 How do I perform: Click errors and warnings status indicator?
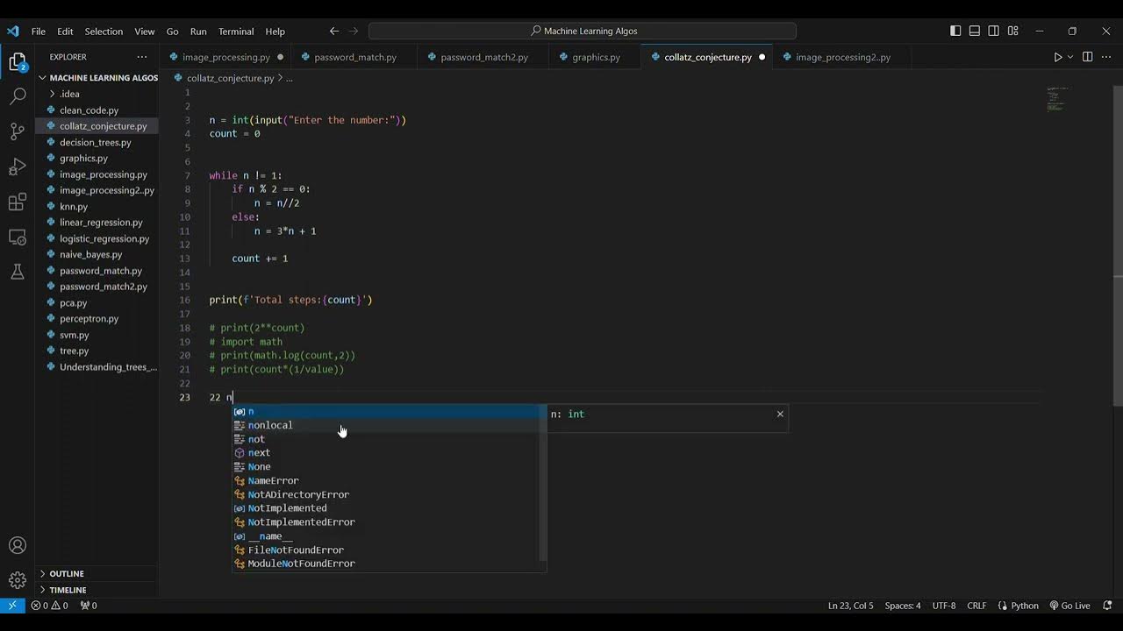click(x=49, y=606)
